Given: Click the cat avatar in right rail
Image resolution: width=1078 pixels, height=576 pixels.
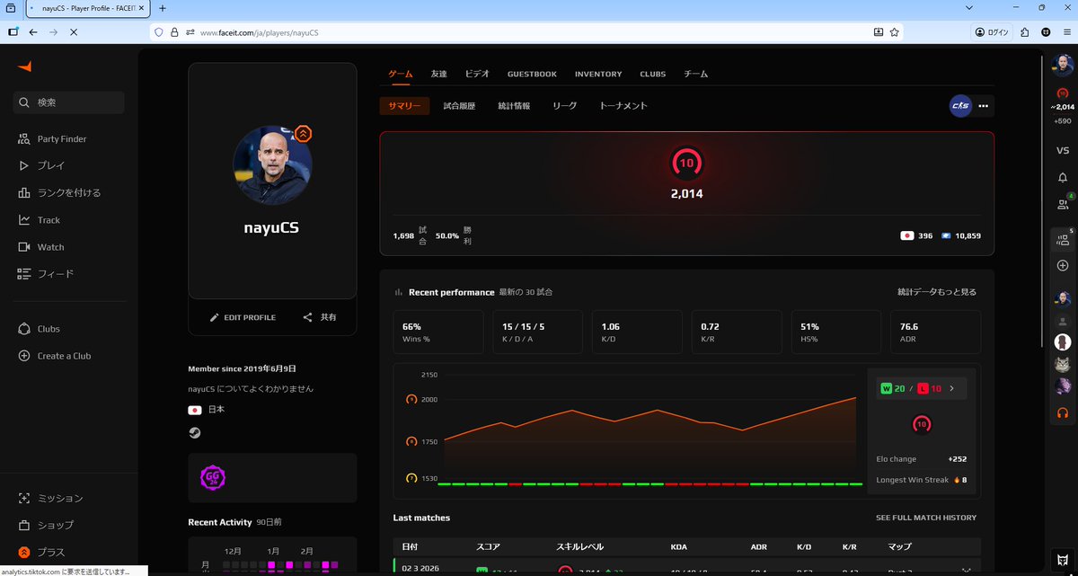Looking at the screenshot, I should [1063, 364].
